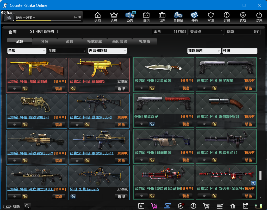
Task: Click the house up-arrow icon in bottom bar
Action: pos(233,206)
